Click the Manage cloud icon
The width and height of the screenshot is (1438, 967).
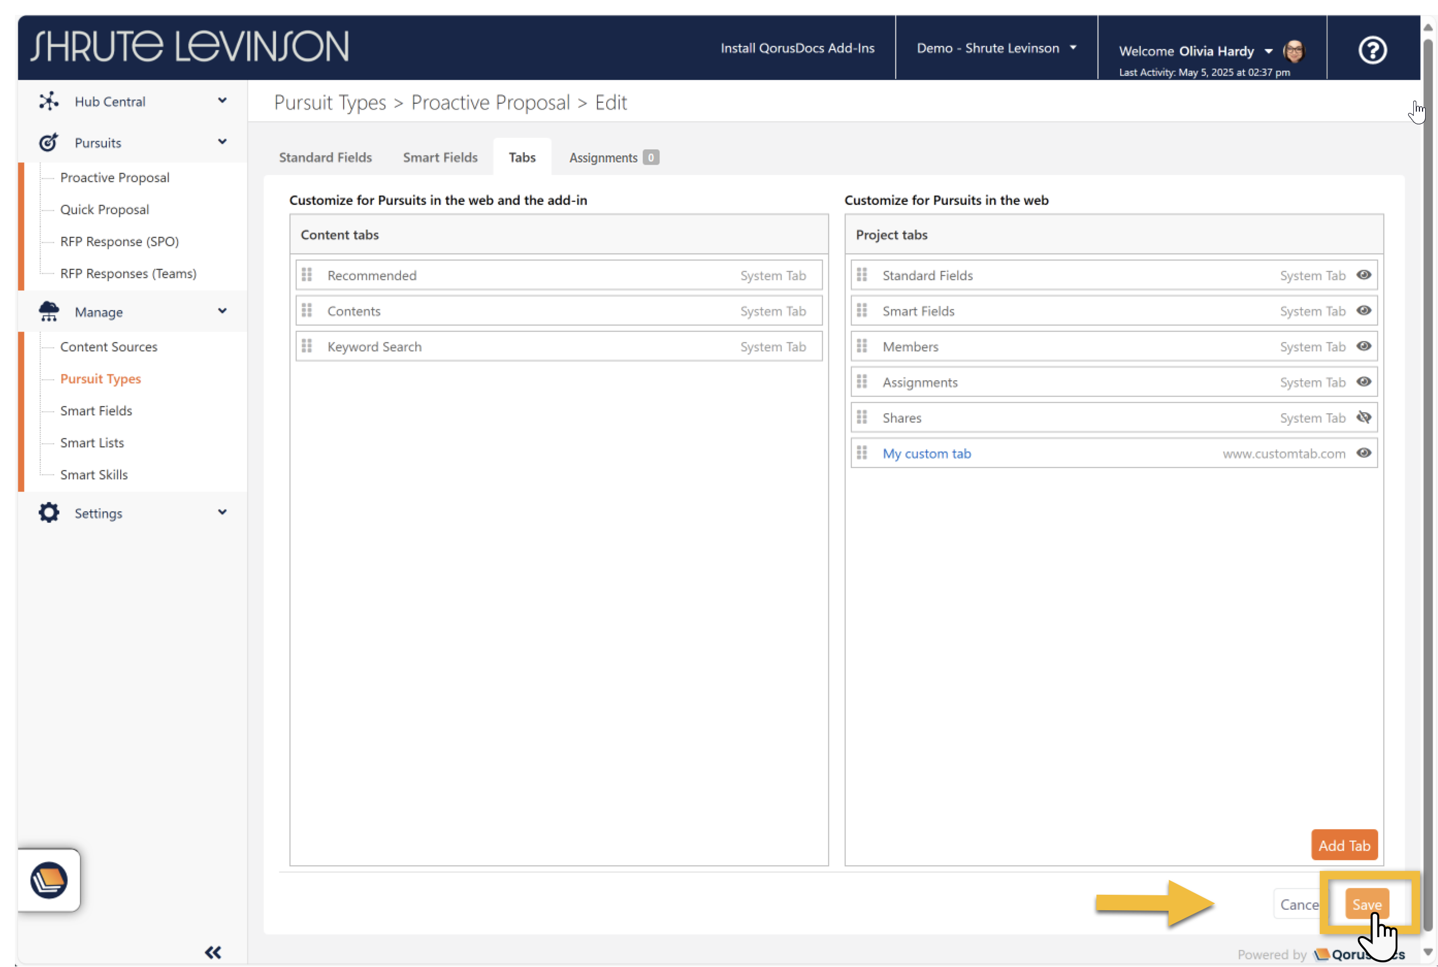click(x=49, y=312)
